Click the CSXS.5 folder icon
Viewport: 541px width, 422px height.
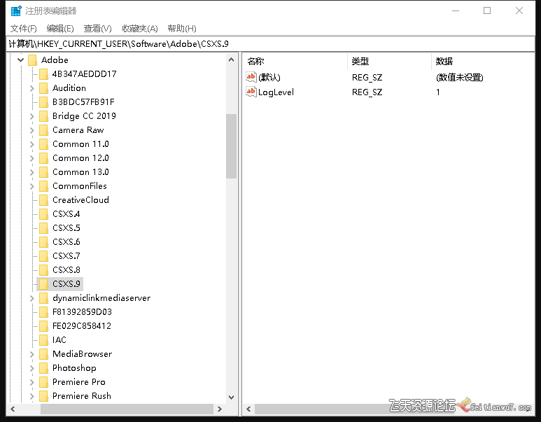coord(43,228)
